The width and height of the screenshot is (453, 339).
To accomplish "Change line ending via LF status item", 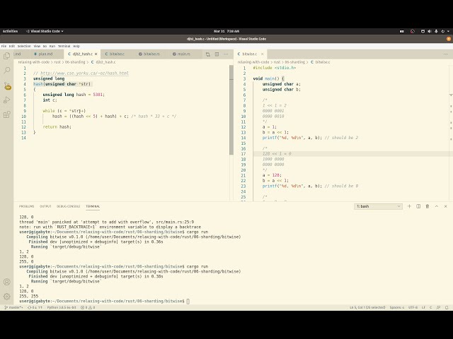I will point(423,308).
